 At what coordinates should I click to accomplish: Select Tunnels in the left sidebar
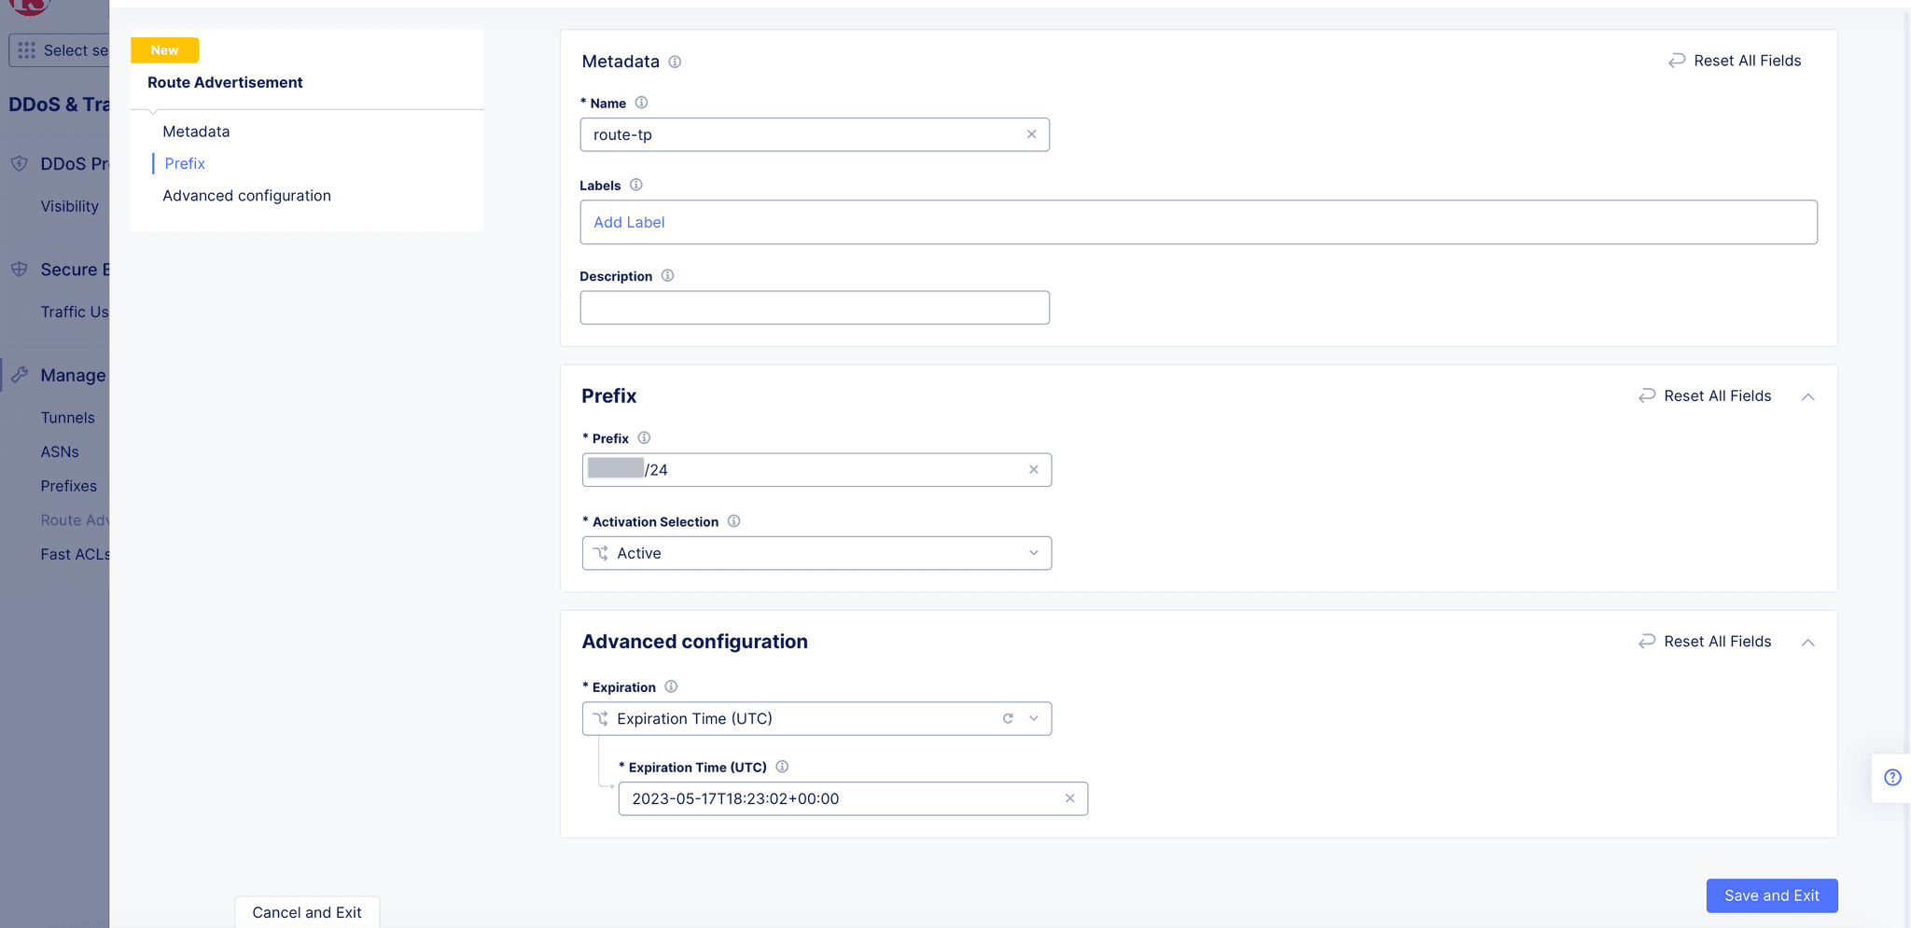click(x=67, y=417)
